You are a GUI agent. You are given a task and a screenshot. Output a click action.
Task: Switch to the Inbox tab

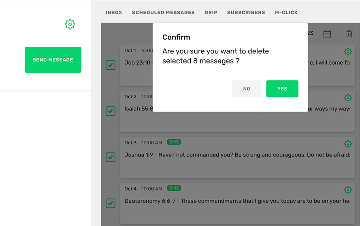click(x=114, y=13)
